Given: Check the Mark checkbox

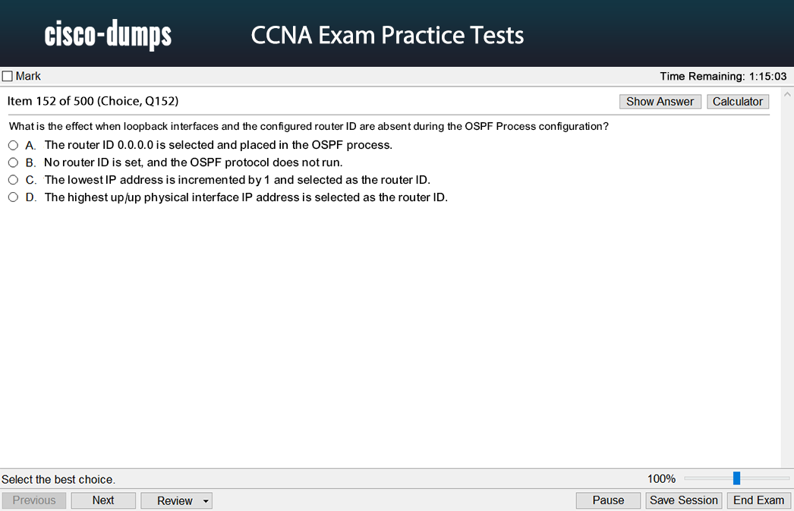Looking at the screenshot, I should tap(8, 76).
